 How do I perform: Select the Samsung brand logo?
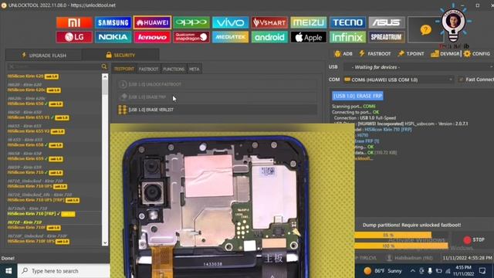click(x=113, y=22)
